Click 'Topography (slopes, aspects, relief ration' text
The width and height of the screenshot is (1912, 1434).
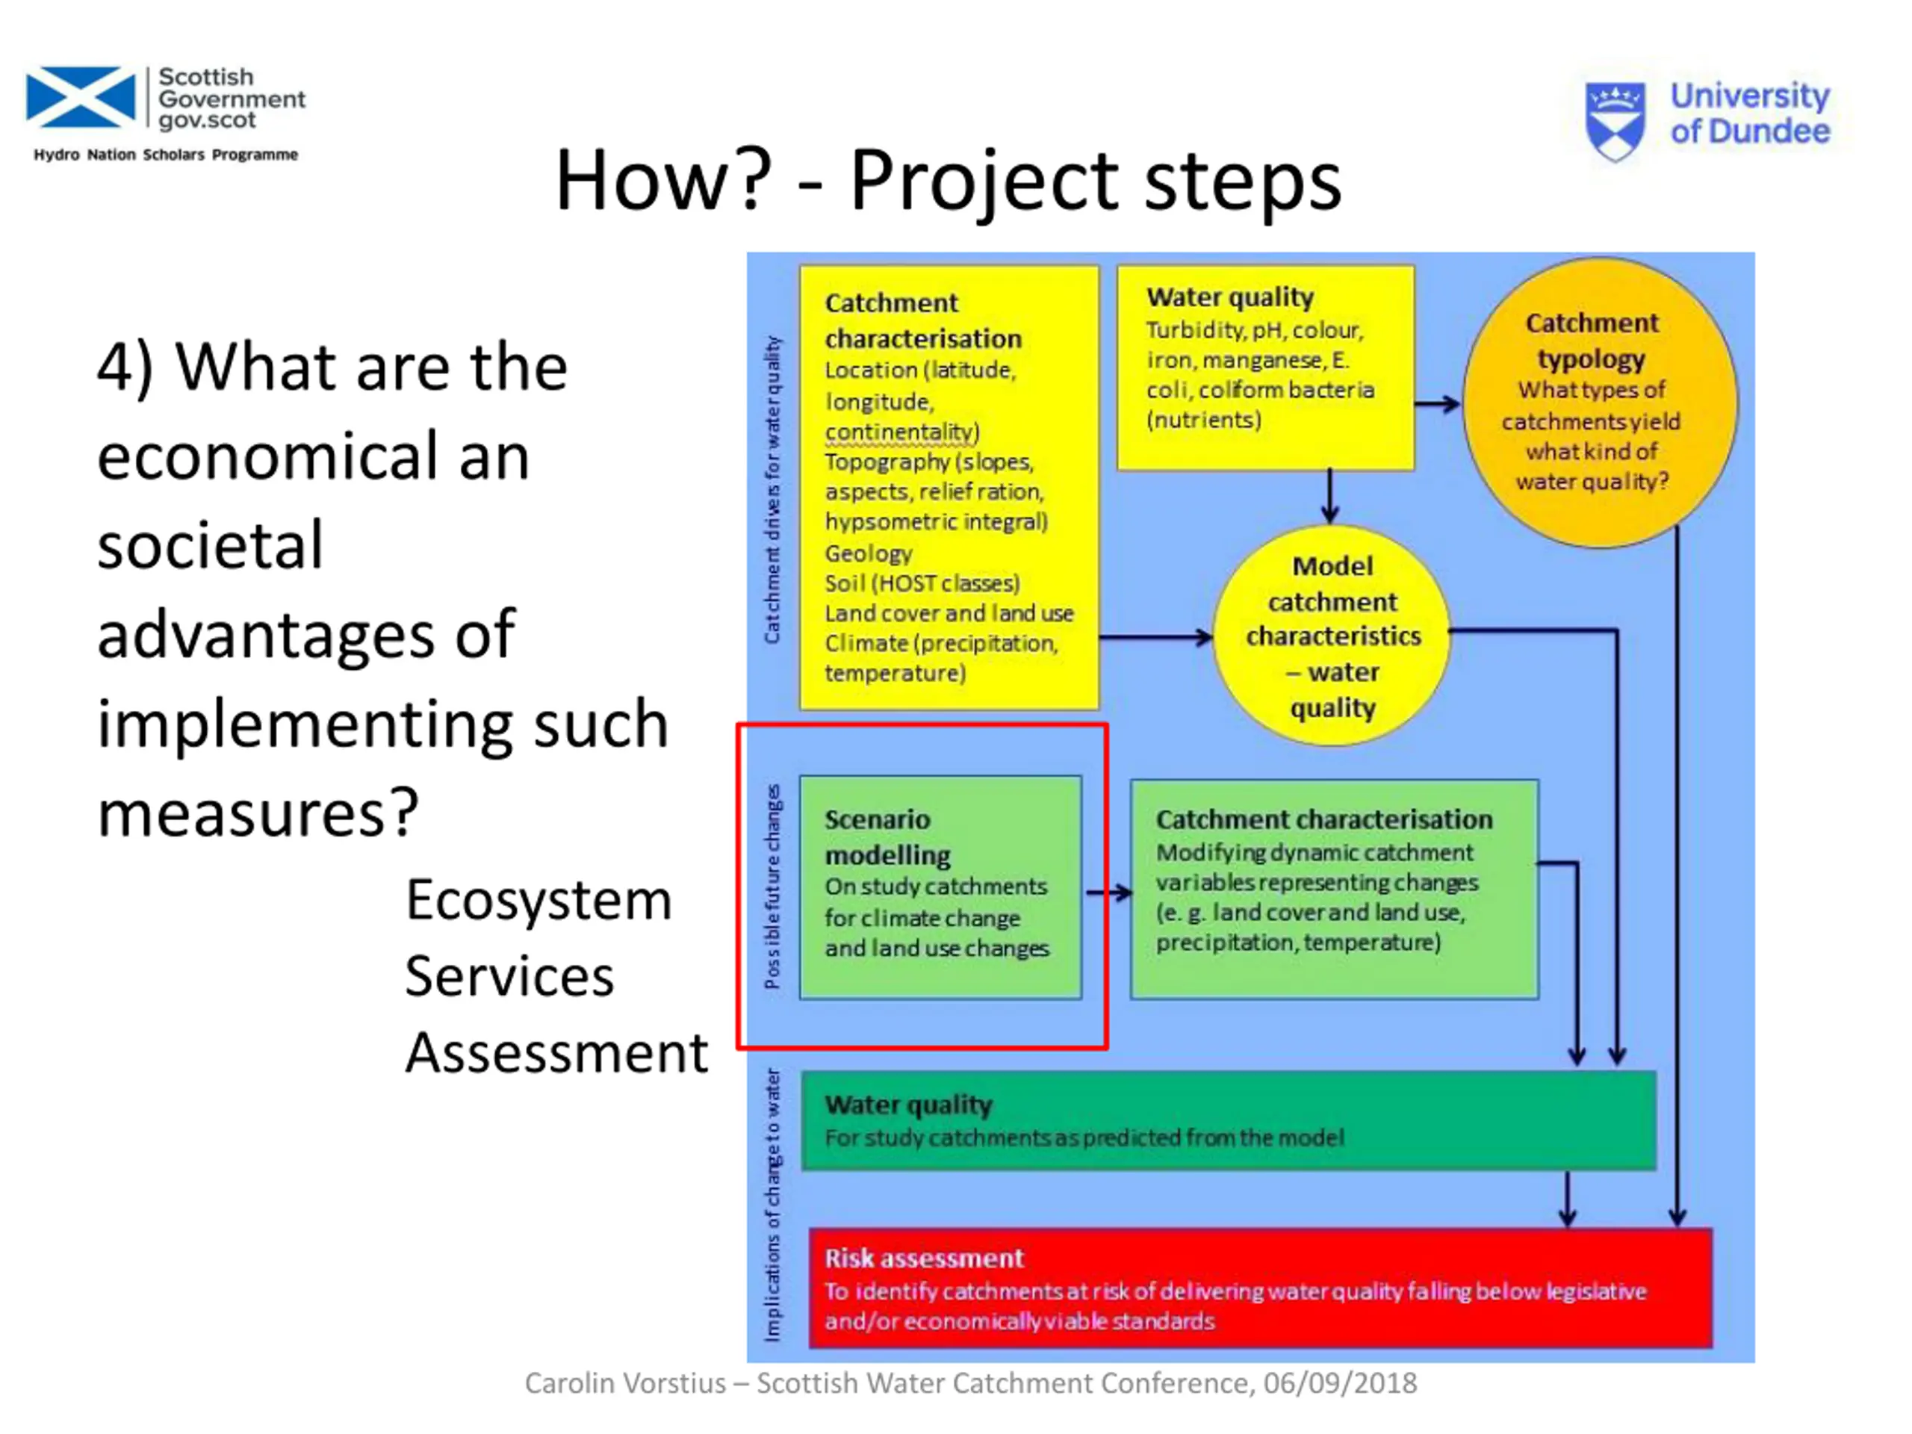coord(935,491)
